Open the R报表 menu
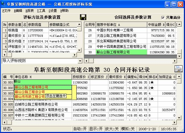Screen dimensions: 185x133 pos(30,11)
